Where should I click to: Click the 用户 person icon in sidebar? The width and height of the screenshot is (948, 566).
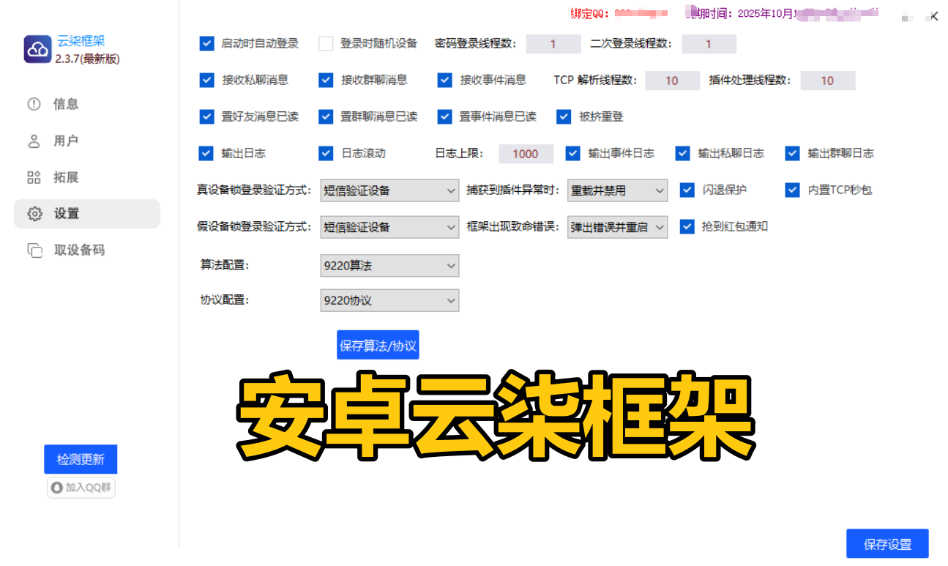(34, 141)
